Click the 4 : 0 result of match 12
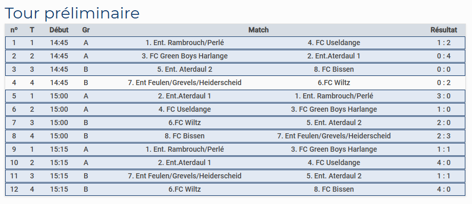The height and width of the screenshot is (204, 472). [x=444, y=189]
